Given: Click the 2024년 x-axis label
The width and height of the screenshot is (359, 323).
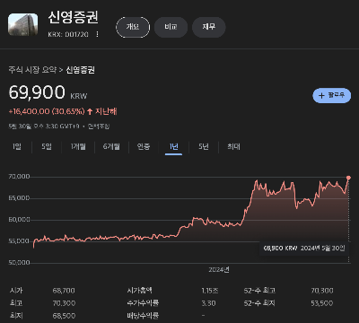Looking at the screenshot, I should click(219, 270).
